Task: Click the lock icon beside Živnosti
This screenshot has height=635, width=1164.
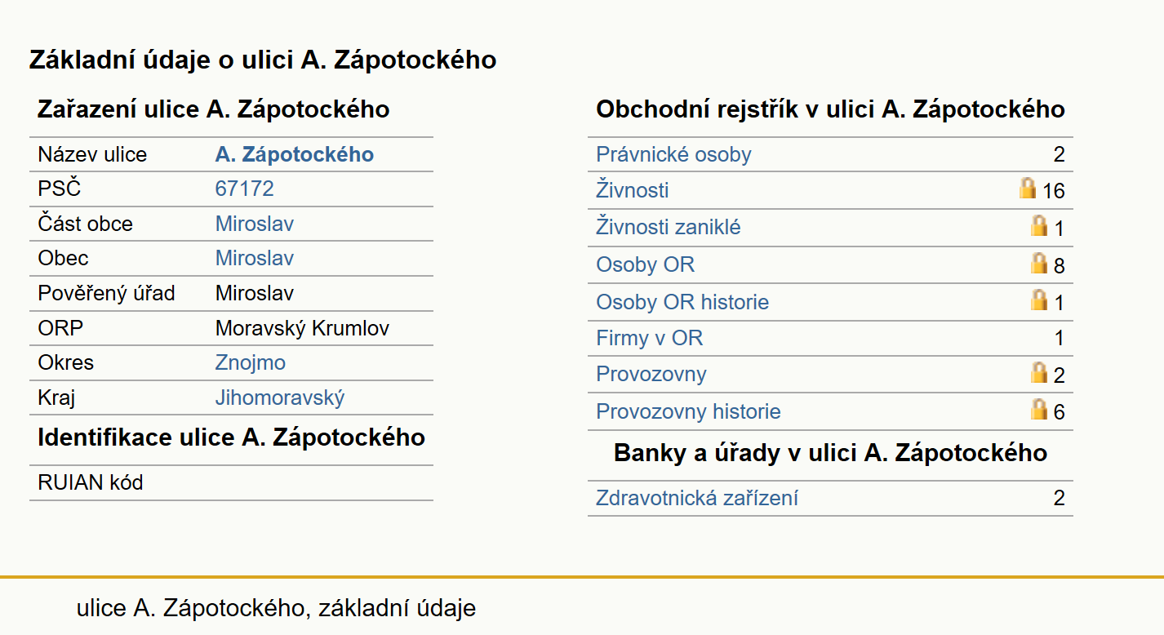Action: [1028, 189]
